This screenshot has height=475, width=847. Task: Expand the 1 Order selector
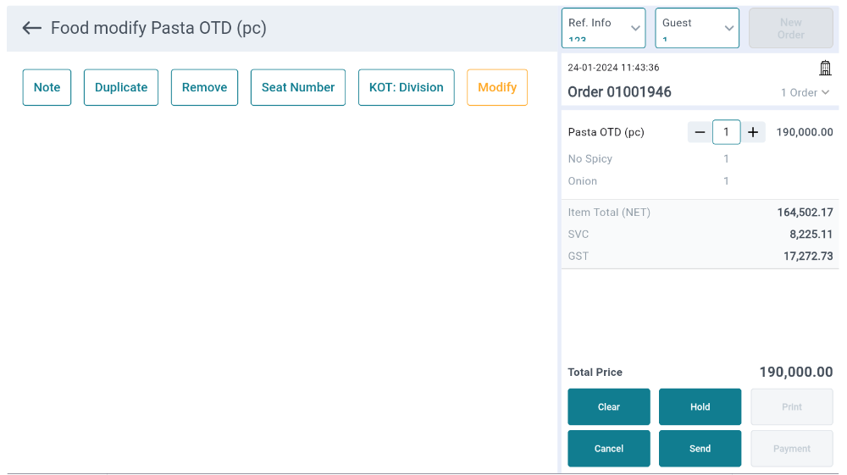pyautogui.click(x=805, y=93)
